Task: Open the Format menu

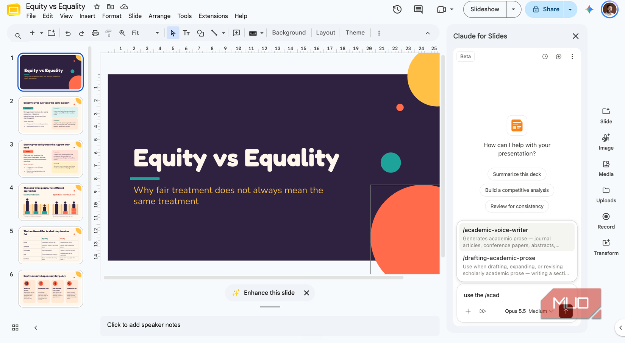Action: [x=112, y=16]
